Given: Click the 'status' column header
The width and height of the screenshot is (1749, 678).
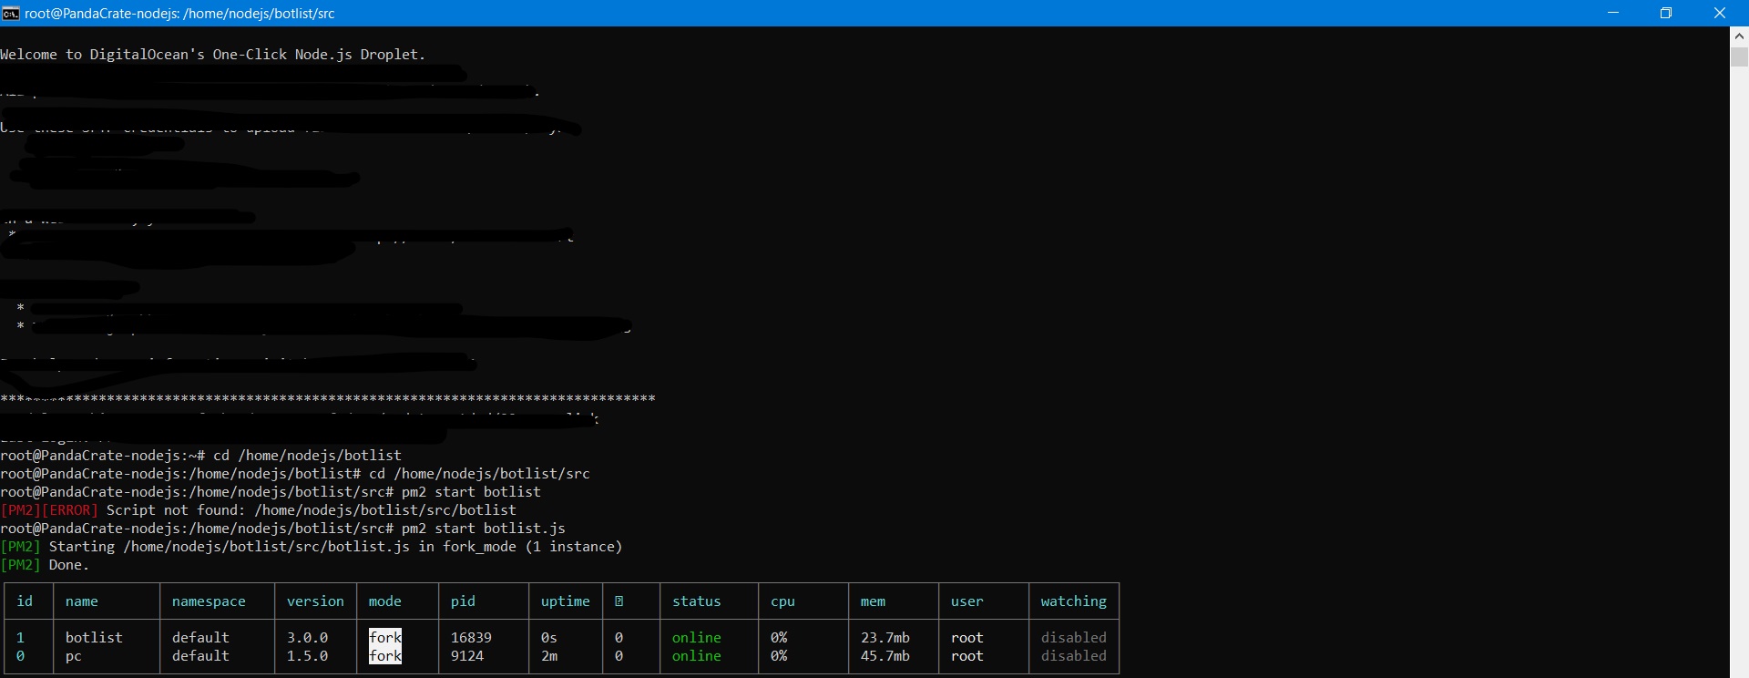Looking at the screenshot, I should click(x=697, y=601).
